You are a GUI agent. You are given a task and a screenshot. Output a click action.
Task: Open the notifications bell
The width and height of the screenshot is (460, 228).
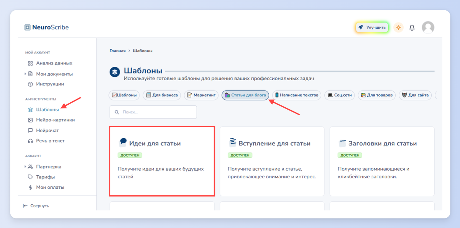point(412,27)
